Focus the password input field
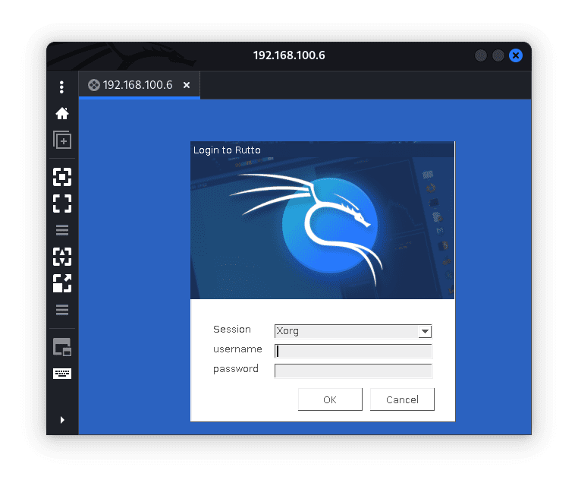Image resolution: width=578 pixels, height=486 pixels. pos(353,371)
